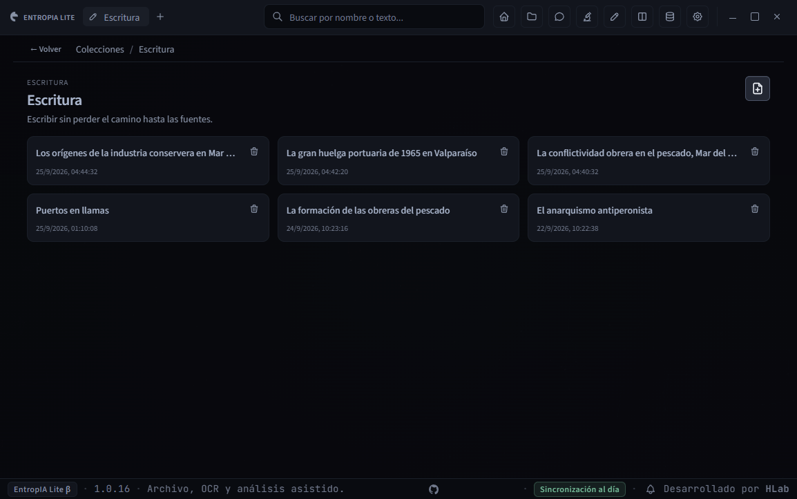Open the GitHub icon in status bar
Screen dimensions: 797x499
point(434,489)
